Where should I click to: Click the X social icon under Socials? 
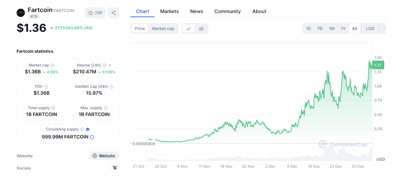coord(115,168)
